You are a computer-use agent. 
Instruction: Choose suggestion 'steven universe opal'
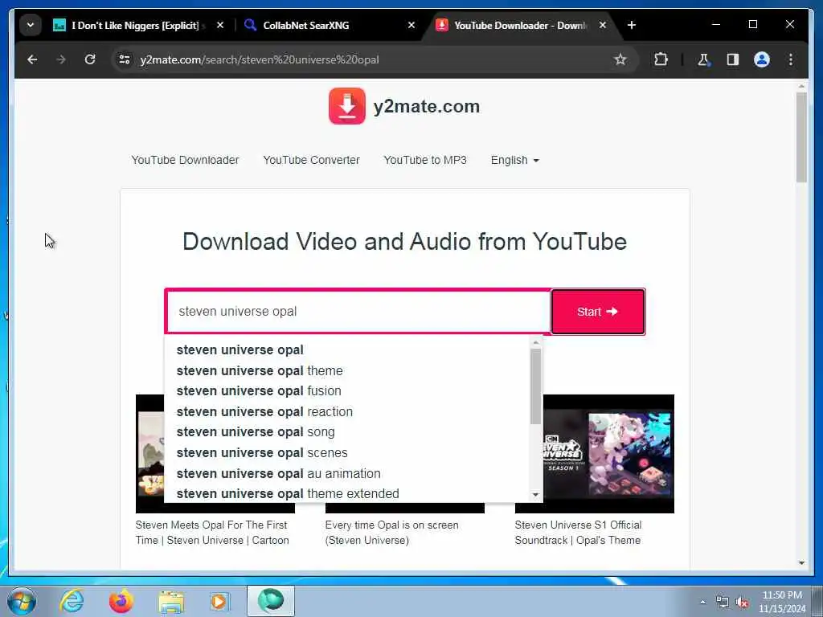click(349, 350)
